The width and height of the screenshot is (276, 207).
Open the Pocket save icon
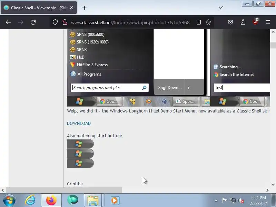tap(230, 22)
